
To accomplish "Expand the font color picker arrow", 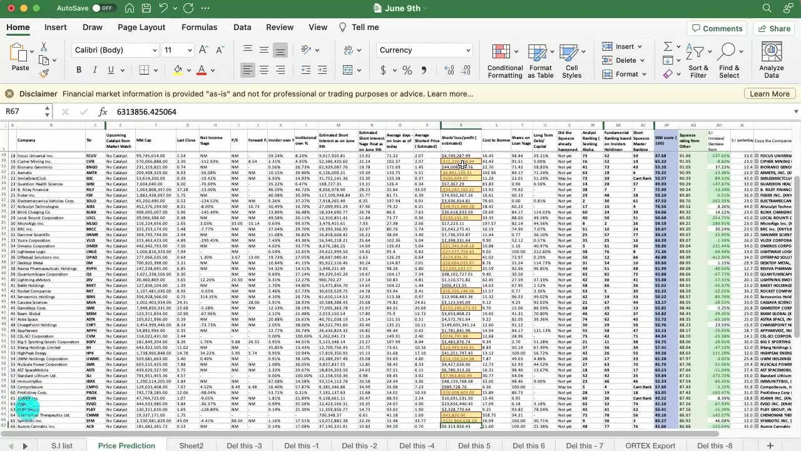I will tap(213, 70).
